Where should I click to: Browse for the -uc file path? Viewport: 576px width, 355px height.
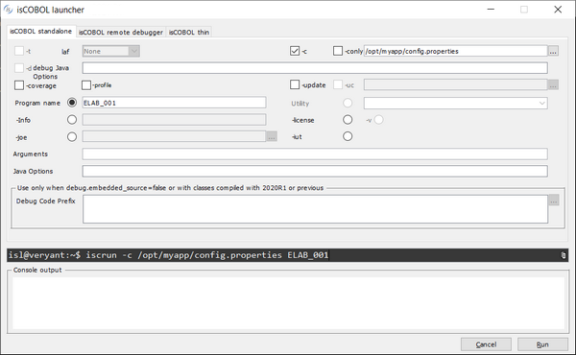coord(553,84)
